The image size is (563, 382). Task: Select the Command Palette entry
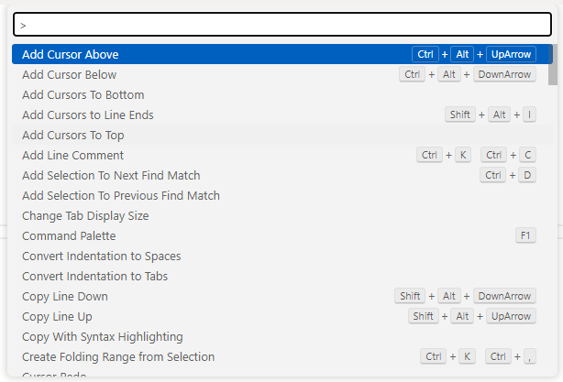[69, 236]
